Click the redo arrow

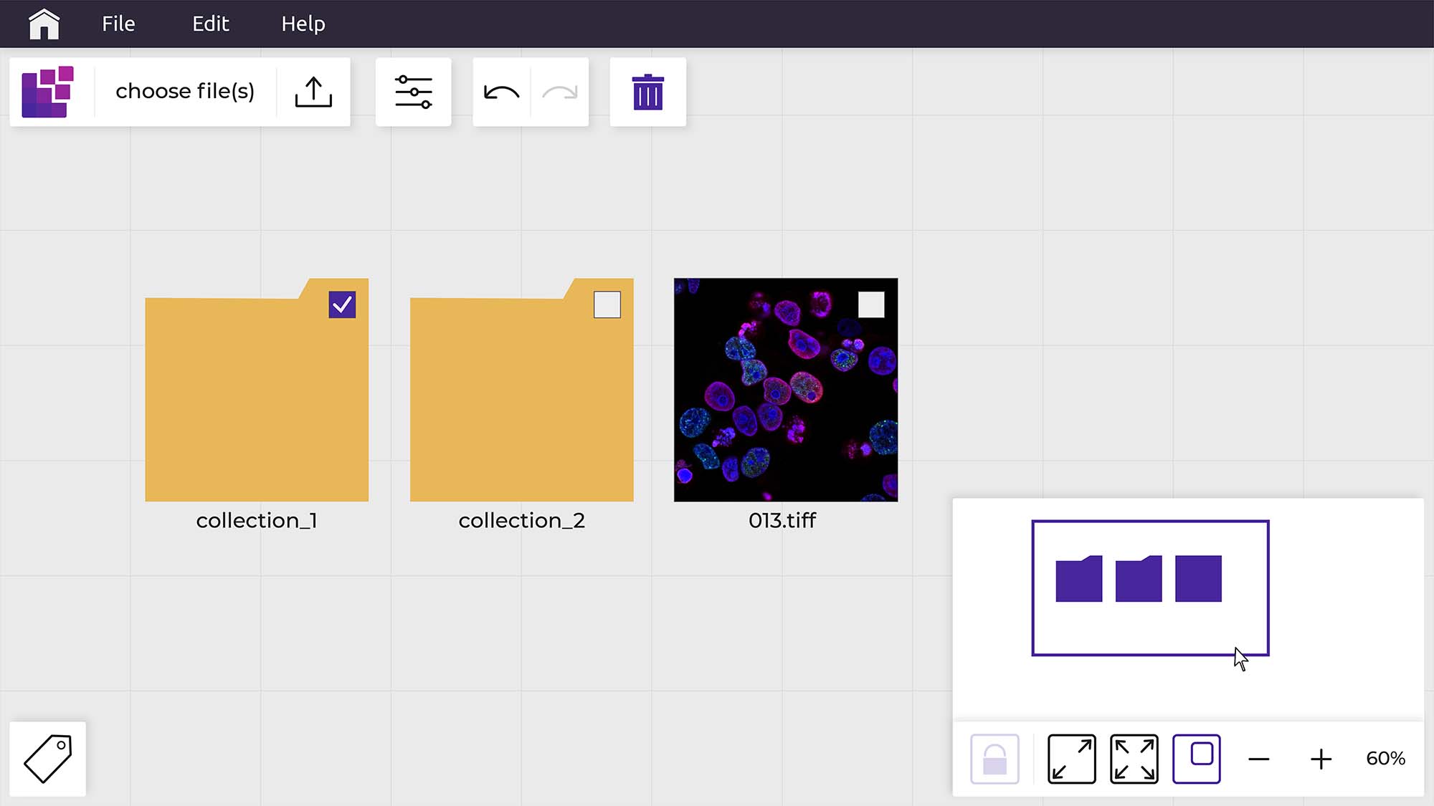[560, 92]
